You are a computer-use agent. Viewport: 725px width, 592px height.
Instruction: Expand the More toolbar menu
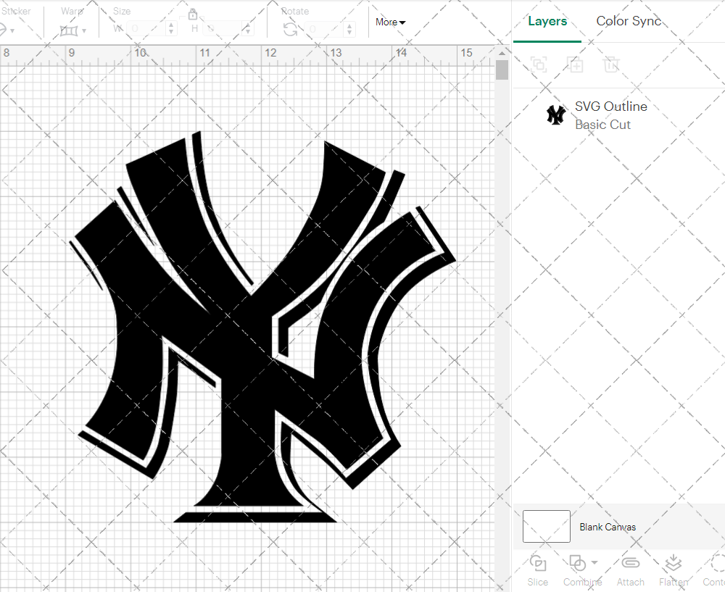pyautogui.click(x=390, y=22)
